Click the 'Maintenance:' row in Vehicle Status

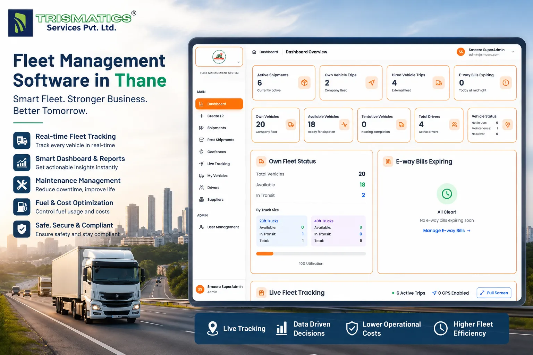[485, 128]
